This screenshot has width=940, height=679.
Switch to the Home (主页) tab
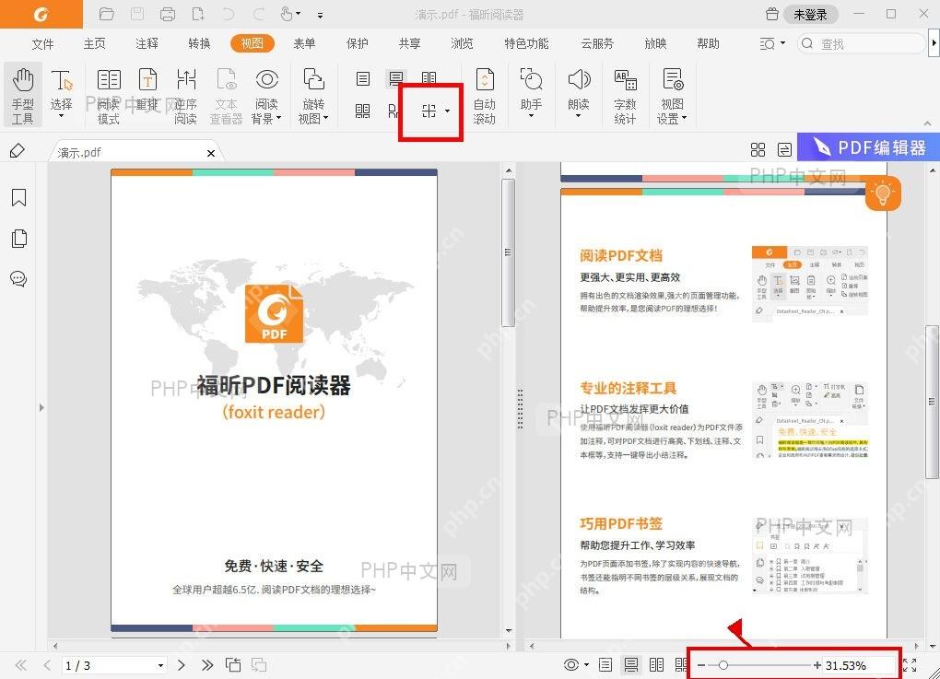pos(94,43)
